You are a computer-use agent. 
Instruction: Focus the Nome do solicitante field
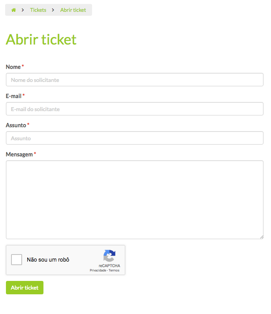pos(134,80)
